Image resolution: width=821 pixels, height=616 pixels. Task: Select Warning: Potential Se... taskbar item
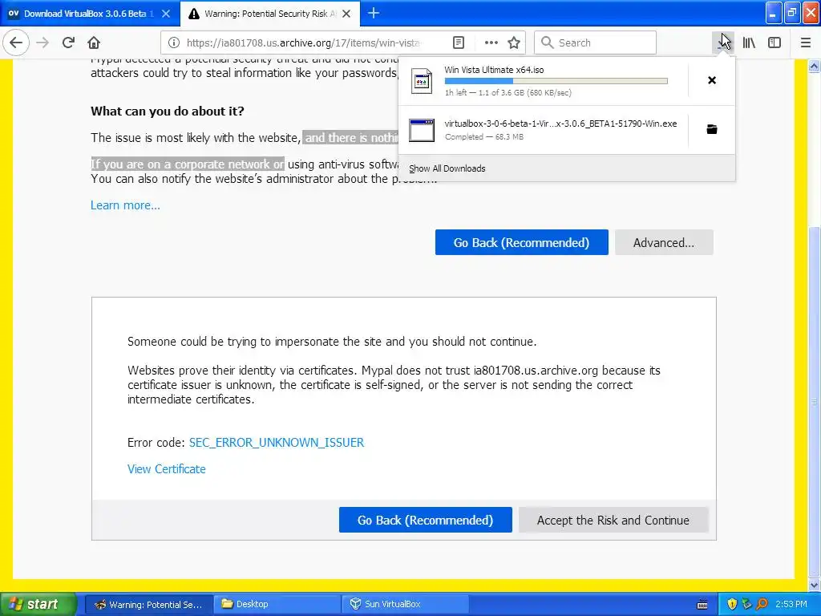(148, 604)
